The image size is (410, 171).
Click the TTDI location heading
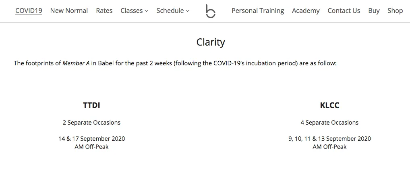(x=91, y=106)
